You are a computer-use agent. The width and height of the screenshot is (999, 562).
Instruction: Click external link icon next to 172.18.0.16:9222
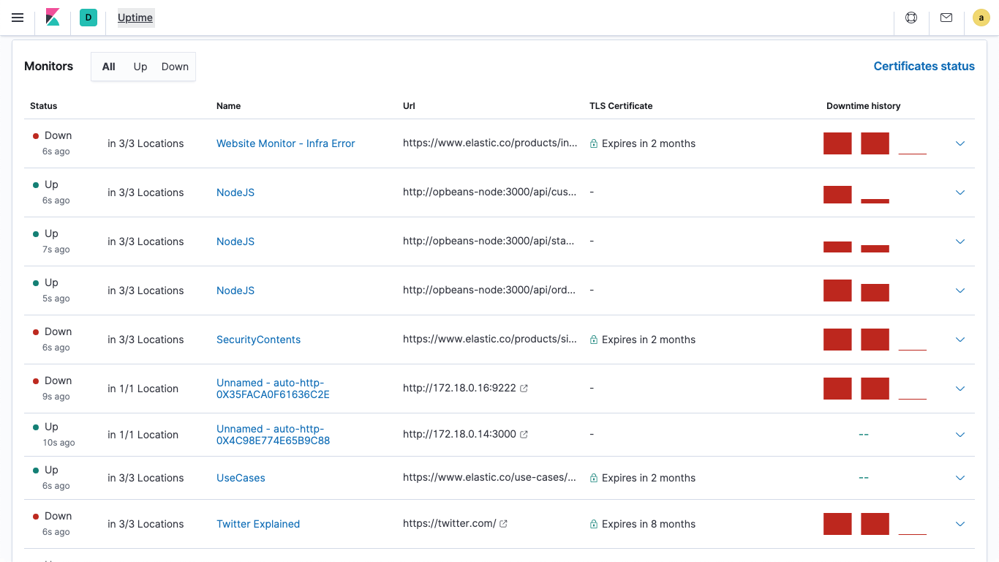point(524,389)
